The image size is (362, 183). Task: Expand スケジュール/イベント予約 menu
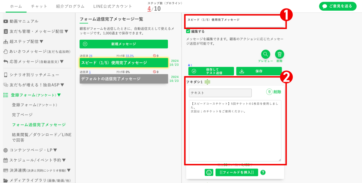coord(37,160)
